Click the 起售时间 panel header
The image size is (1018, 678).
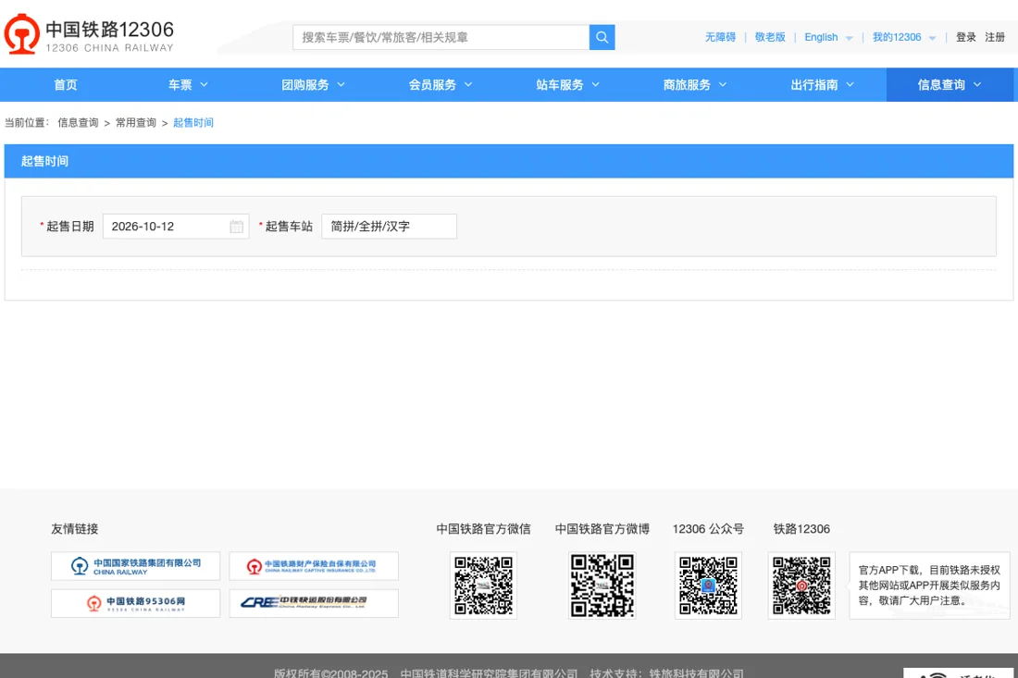click(x=508, y=161)
